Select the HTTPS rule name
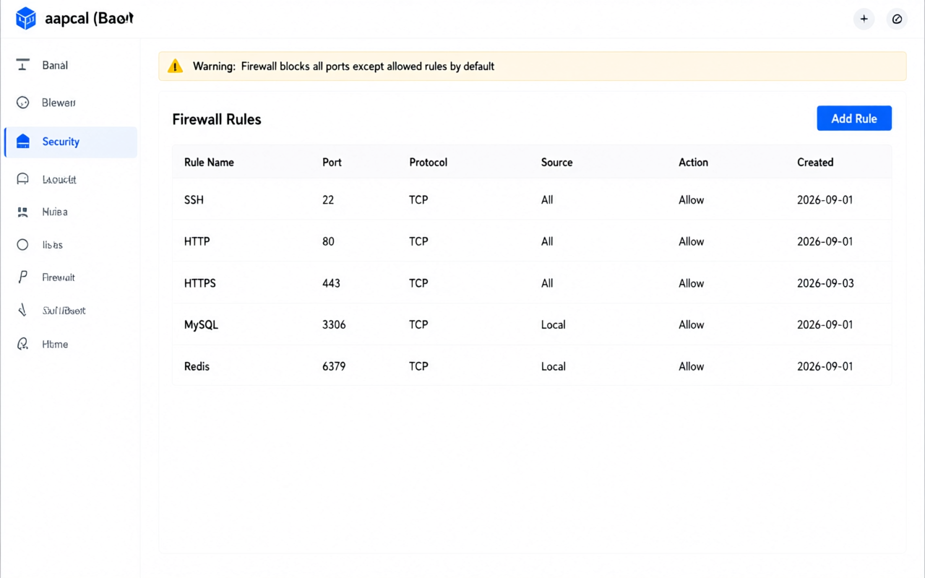Screen dimensions: 925x578 [x=200, y=283]
